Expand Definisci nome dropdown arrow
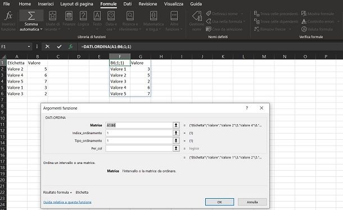The height and width of the screenshot is (210, 343). pyautogui.click(x=242, y=13)
